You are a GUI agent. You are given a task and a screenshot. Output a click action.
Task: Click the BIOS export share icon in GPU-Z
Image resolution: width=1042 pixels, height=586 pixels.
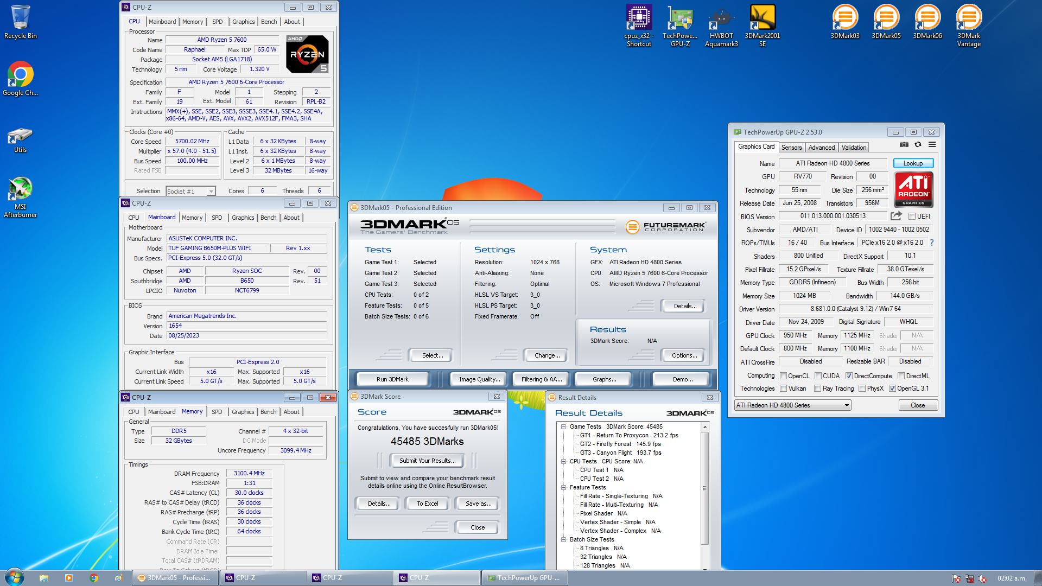tap(896, 216)
